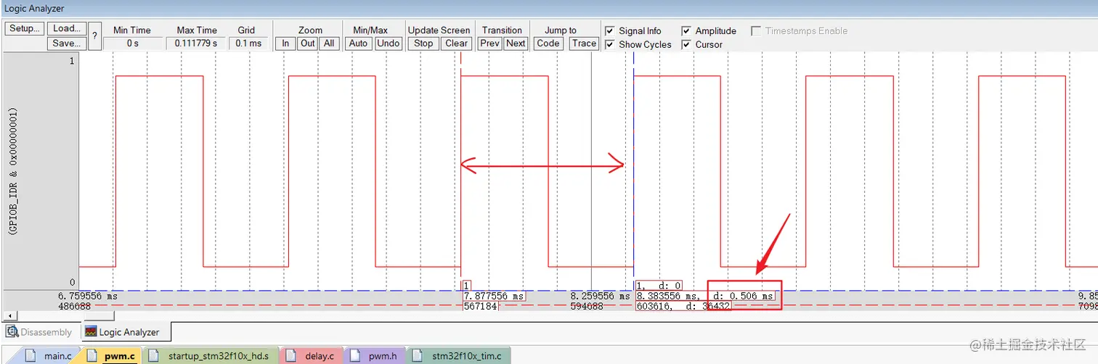Jump to Trace
This screenshot has height=364, width=1098.
584,44
